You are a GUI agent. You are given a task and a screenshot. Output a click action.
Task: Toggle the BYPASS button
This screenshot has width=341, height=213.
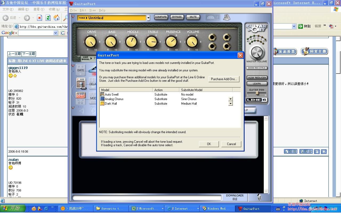tap(177, 17)
